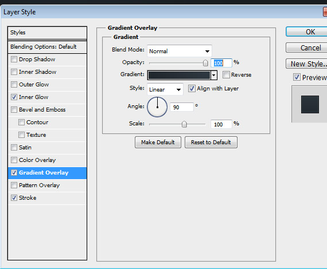Click the Make Default button

[x=158, y=143]
